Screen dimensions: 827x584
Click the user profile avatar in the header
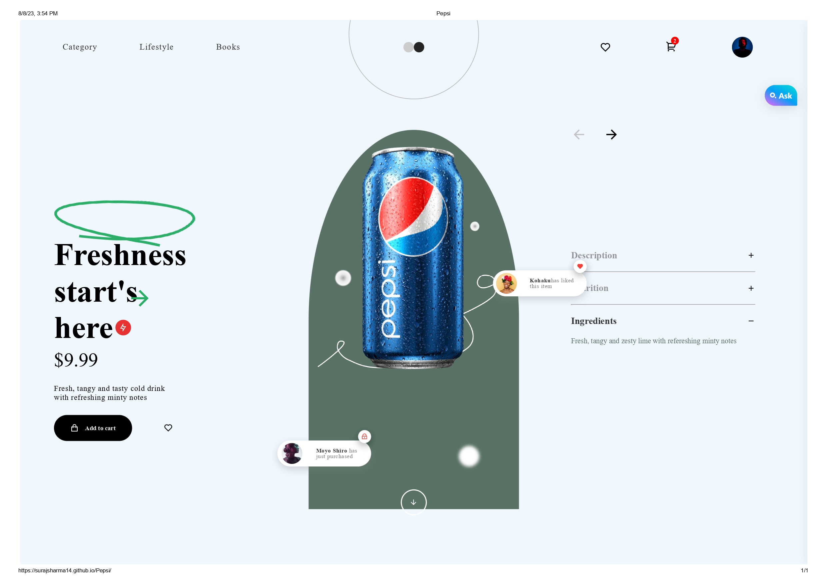[742, 47]
